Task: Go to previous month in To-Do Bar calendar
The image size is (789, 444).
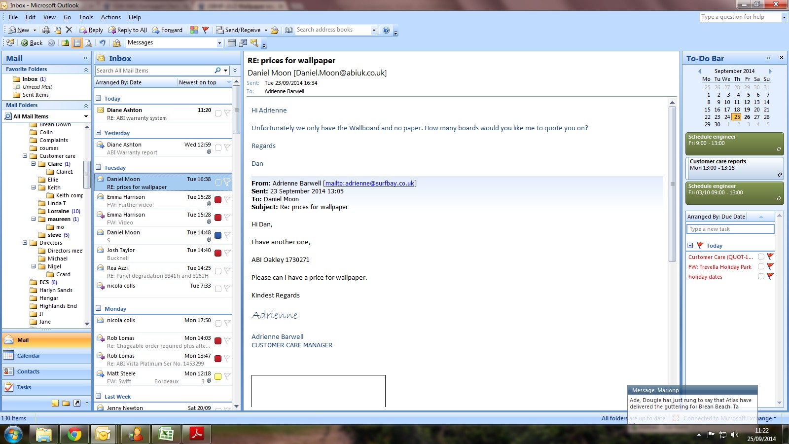Action: pos(699,71)
